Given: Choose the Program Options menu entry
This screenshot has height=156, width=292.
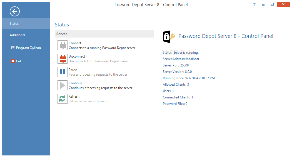Looking at the screenshot, I should pyautogui.click(x=29, y=48).
